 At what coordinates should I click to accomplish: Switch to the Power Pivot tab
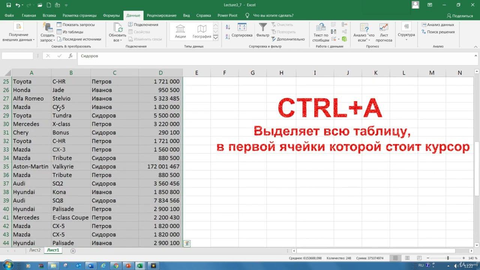coord(227,15)
